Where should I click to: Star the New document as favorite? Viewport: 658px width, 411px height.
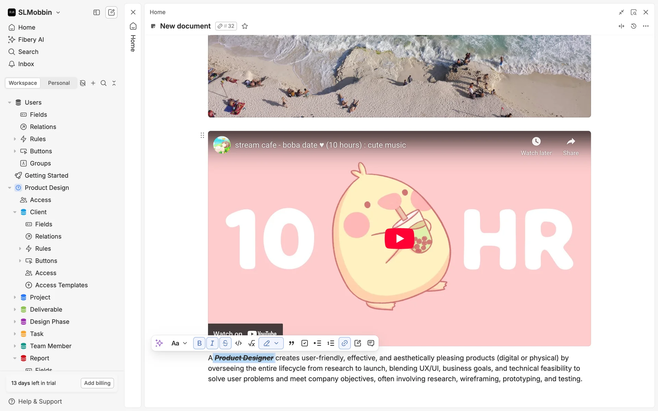(x=245, y=26)
